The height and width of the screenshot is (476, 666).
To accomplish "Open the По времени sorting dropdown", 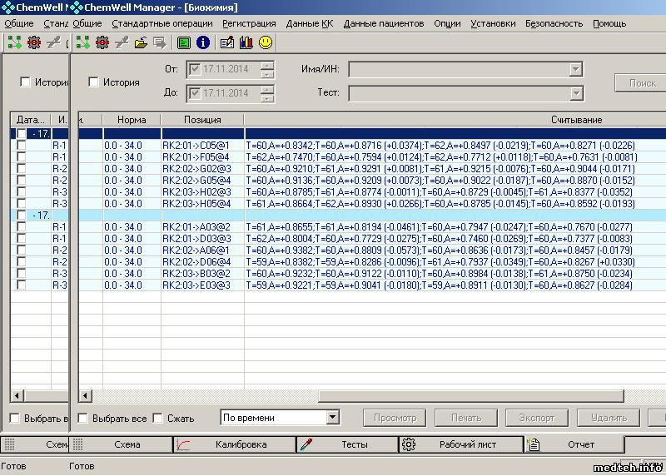I will click(x=332, y=418).
